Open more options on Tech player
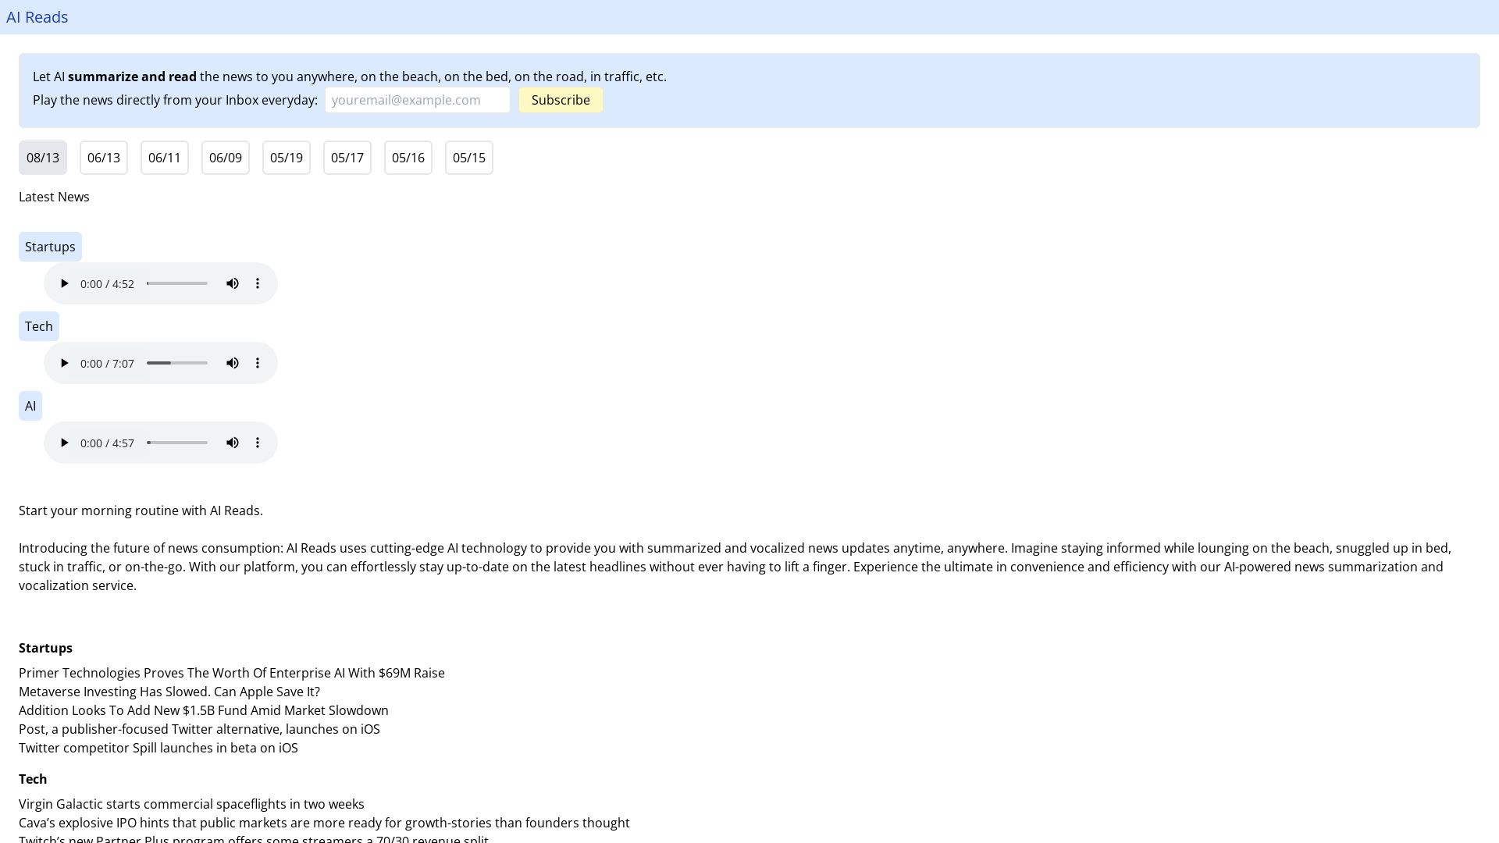This screenshot has height=843, width=1499. [258, 364]
